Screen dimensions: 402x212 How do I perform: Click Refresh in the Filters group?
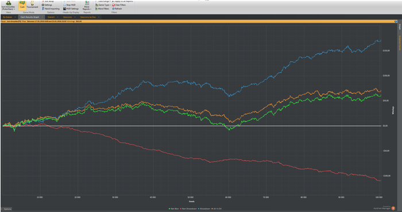coord(117,9)
